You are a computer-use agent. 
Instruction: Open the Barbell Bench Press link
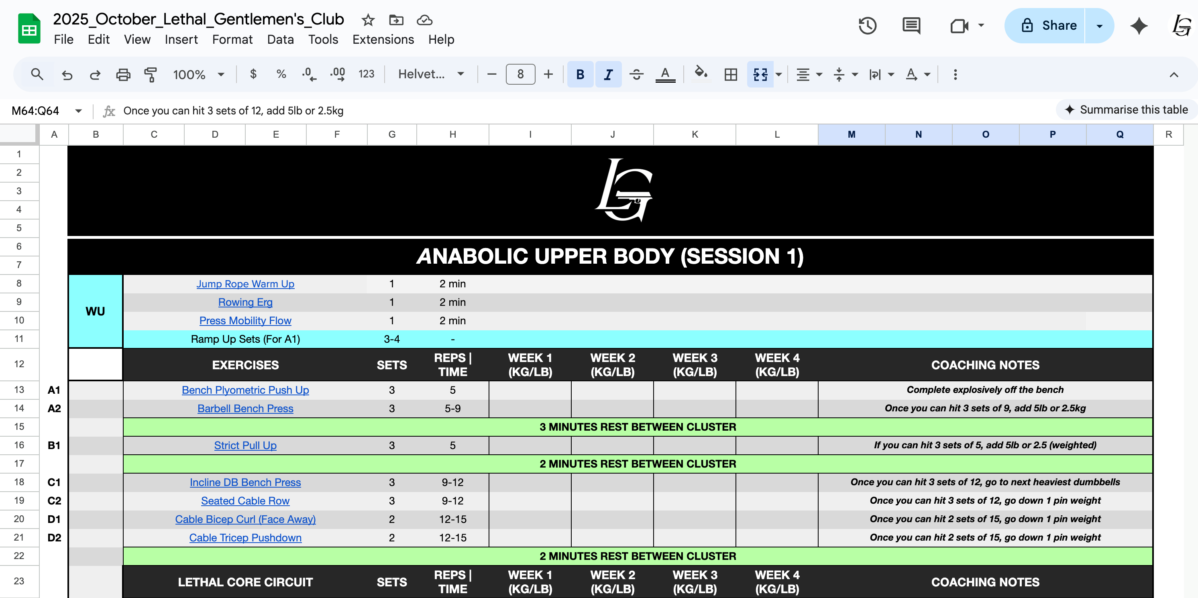tap(245, 408)
